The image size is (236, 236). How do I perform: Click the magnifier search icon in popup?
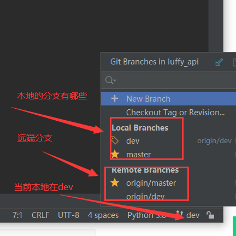(x=110, y=80)
